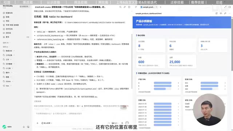Screen dimensions: 233x131
Task: Click the scripts/build_dashboard.py bullet line
Action: click(x=76, y=36)
